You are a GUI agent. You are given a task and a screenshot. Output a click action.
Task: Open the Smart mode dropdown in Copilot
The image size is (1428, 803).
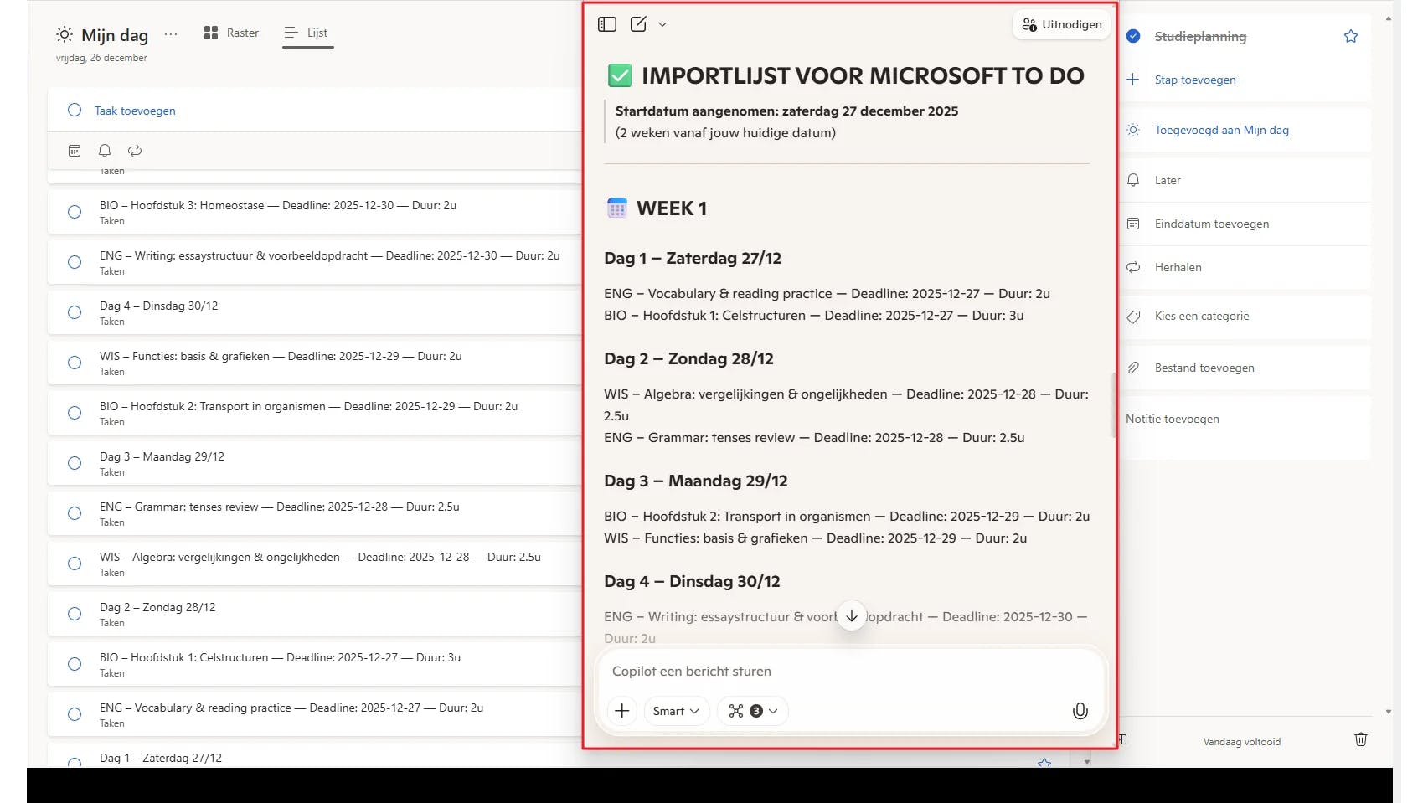pyautogui.click(x=676, y=711)
